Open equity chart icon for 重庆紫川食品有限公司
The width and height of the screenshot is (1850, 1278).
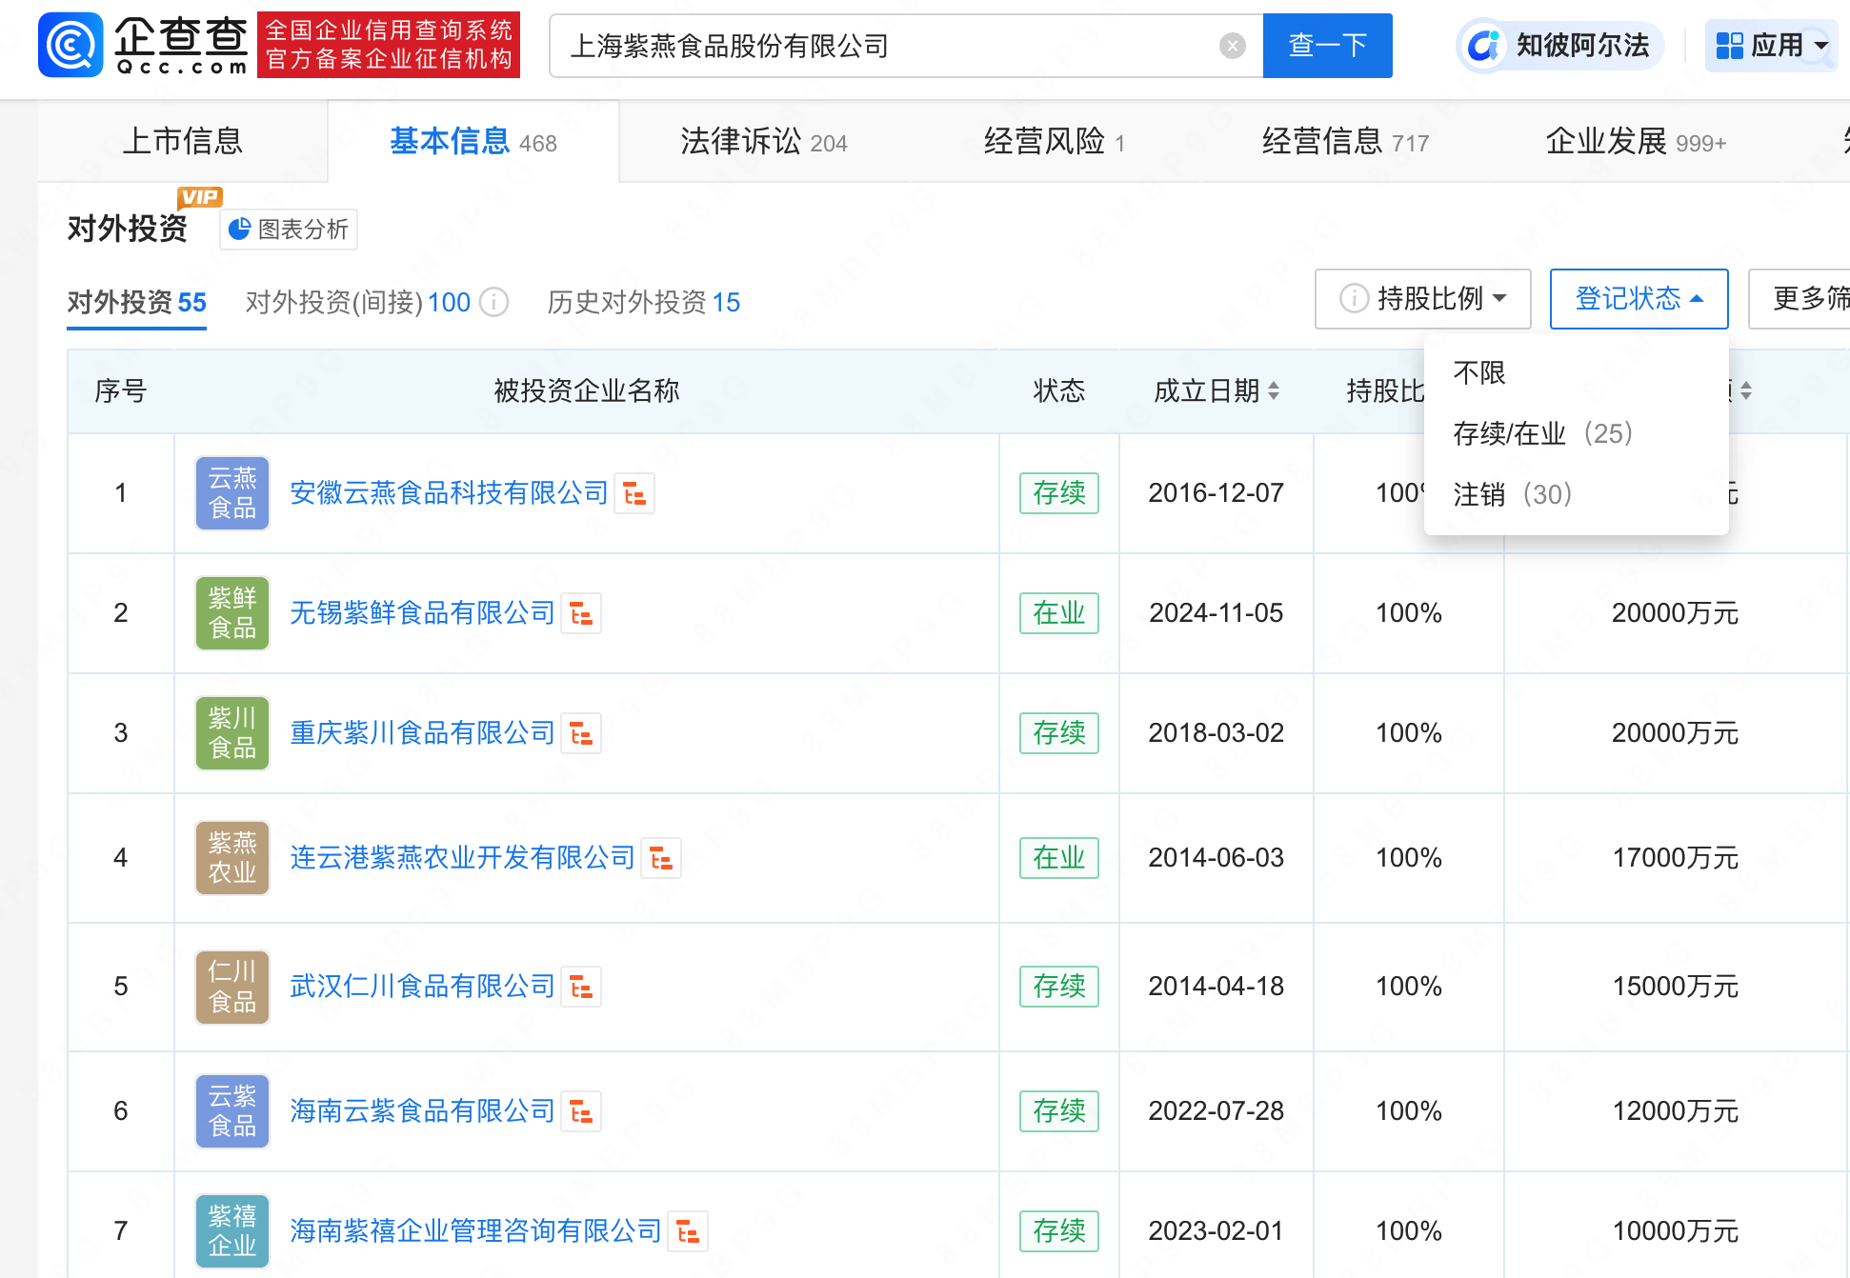pos(581,733)
